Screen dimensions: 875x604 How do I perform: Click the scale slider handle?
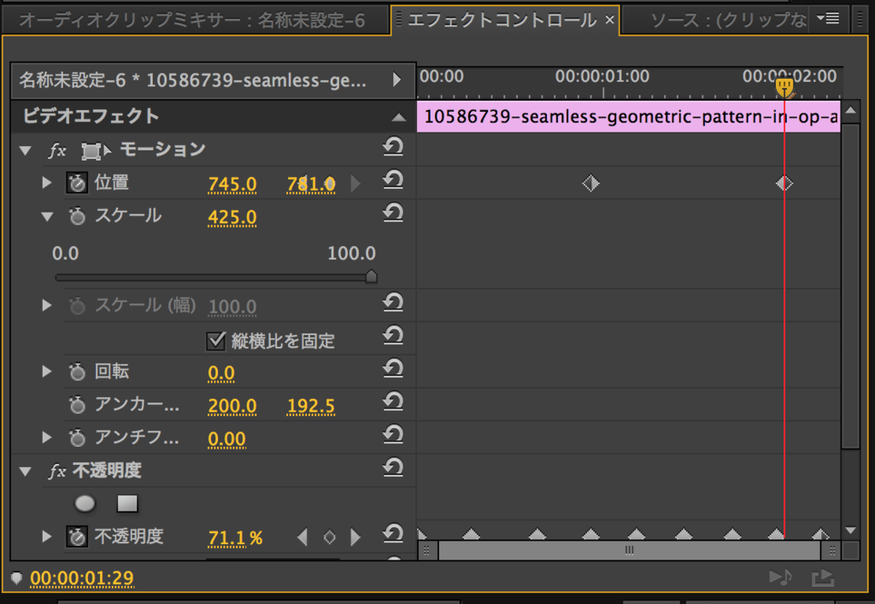pyautogui.click(x=371, y=276)
